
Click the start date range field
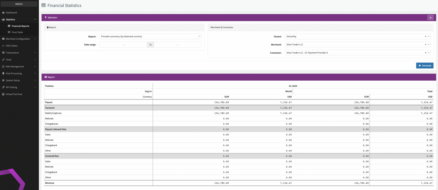tap(123, 45)
